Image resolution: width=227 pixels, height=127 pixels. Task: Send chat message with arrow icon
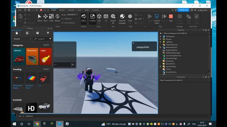tap(73, 65)
